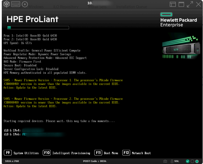Click the green health status checkmark
The height and width of the screenshot is (164, 203).
(x=188, y=161)
